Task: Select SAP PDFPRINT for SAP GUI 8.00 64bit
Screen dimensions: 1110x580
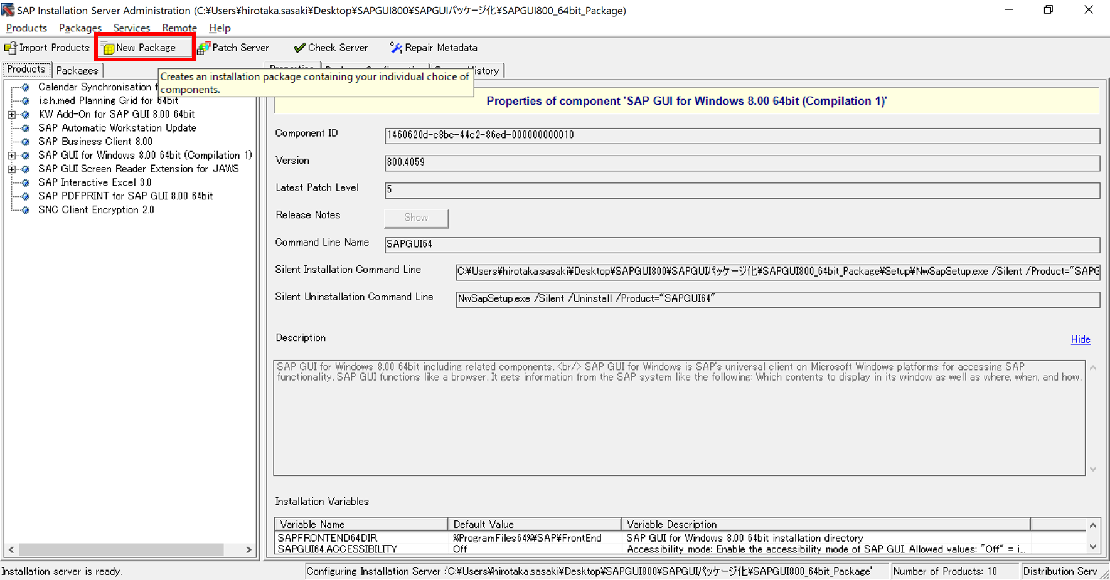Action: tap(125, 196)
